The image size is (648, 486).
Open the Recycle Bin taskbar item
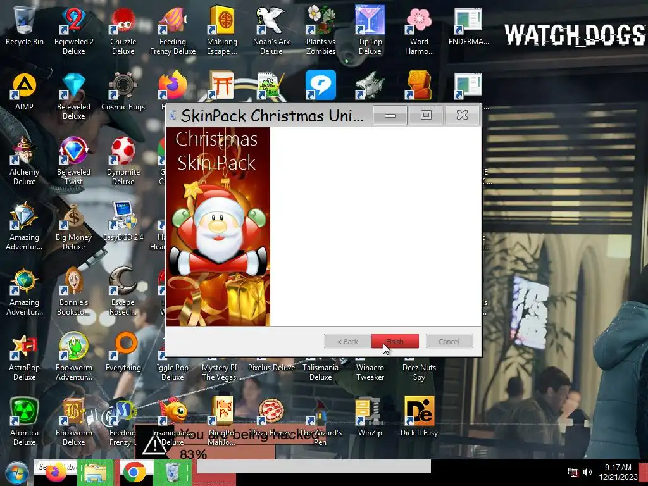(x=172, y=473)
